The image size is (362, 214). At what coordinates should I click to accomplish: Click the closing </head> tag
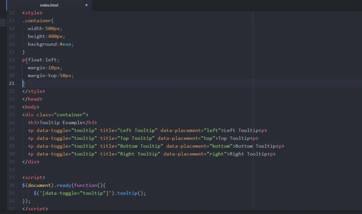[x=32, y=99]
